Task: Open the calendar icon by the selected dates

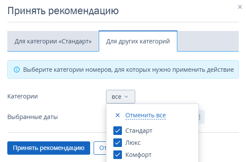Action: point(199,117)
